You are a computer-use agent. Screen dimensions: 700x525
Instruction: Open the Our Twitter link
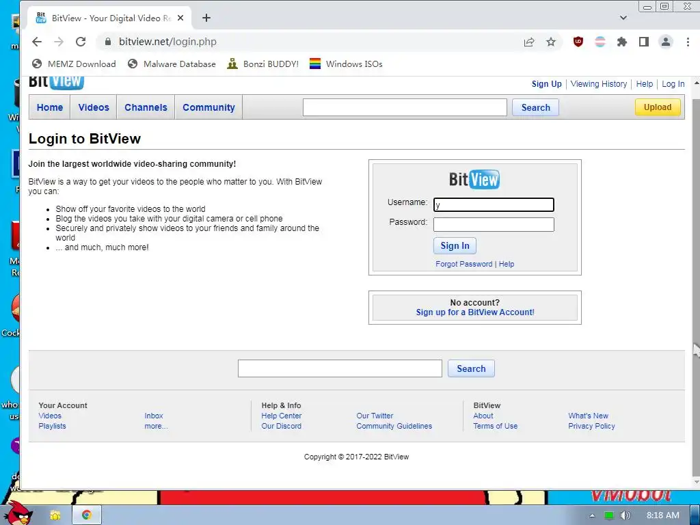(x=375, y=416)
